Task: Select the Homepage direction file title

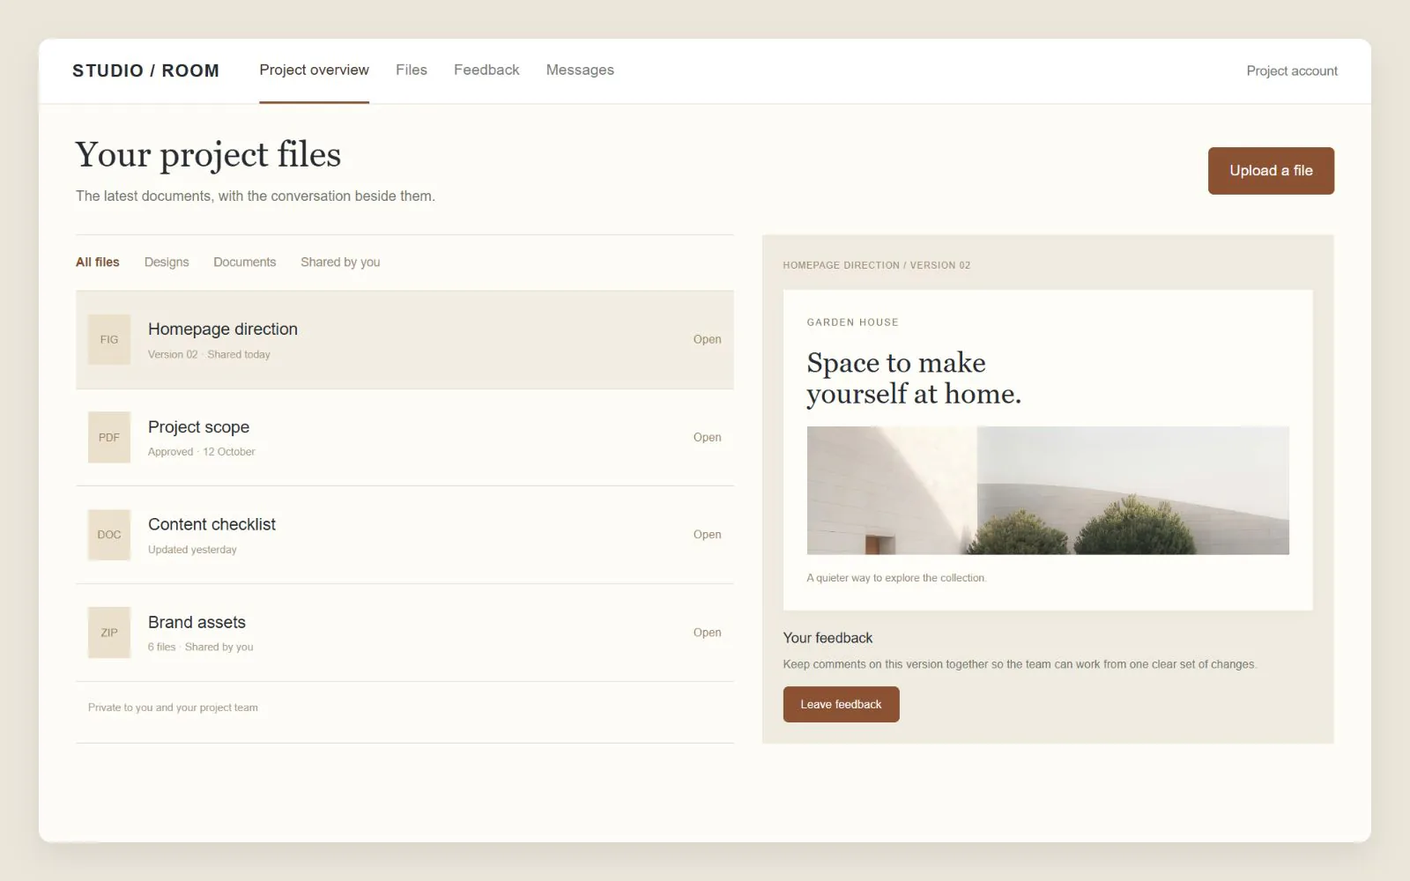Action: [x=223, y=329]
